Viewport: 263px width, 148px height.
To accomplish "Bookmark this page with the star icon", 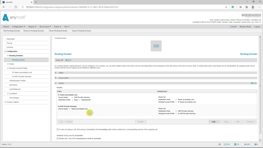I will (226, 7).
